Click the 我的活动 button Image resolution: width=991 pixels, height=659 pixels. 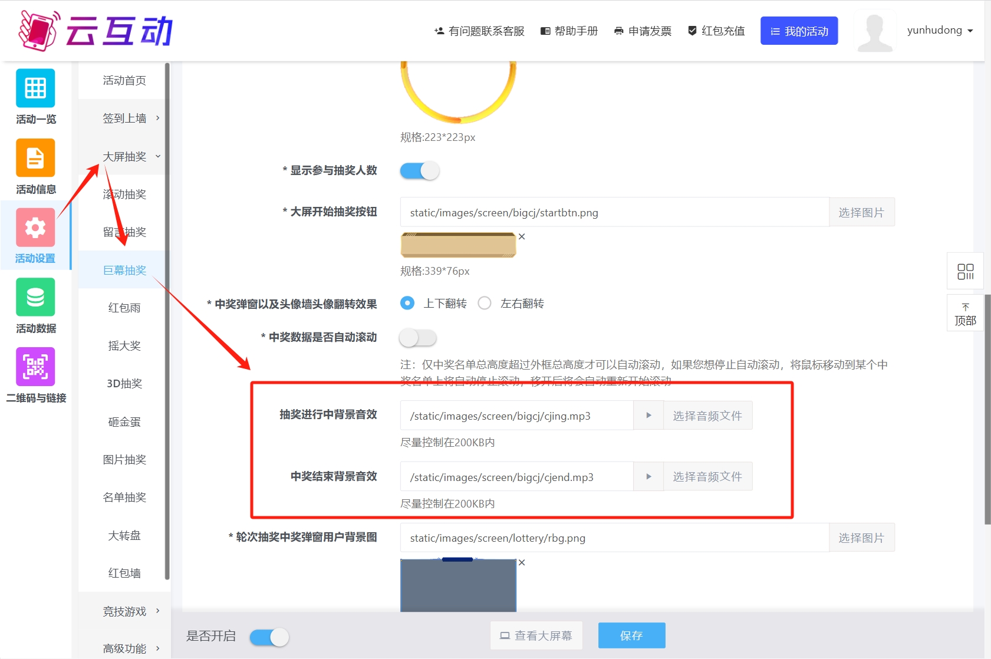[799, 31]
